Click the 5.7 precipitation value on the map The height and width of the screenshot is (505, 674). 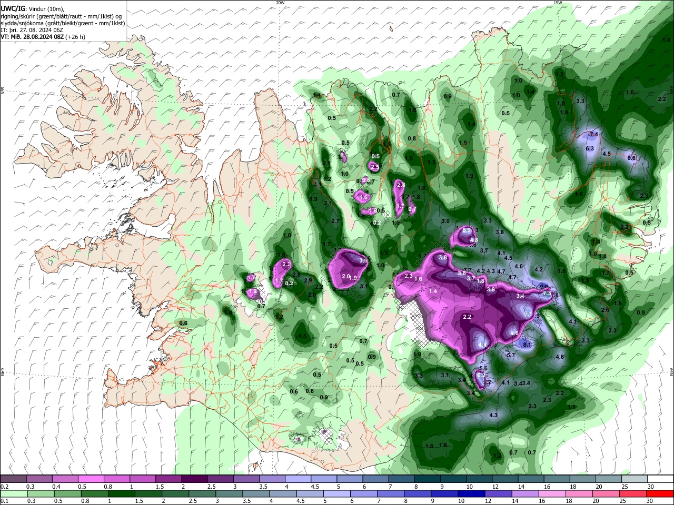(x=510, y=356)
